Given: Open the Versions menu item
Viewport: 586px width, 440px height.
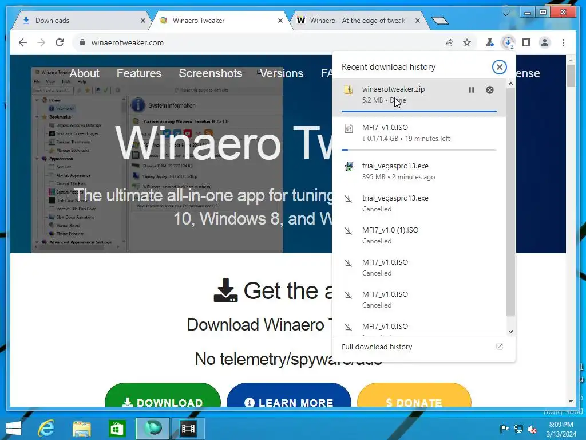Looking at the screenshot, I should click(282, 73).
